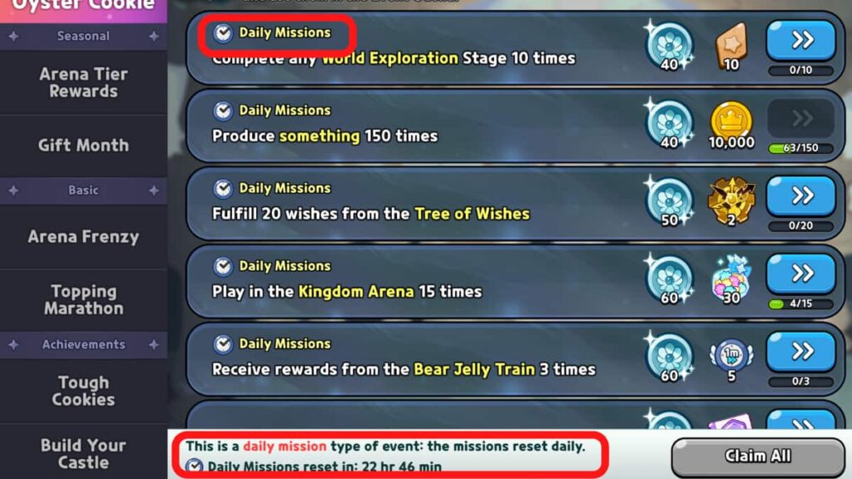Click the 63/150 production progress bar
The image size is (852, 479).
click(x=800, y=148)
